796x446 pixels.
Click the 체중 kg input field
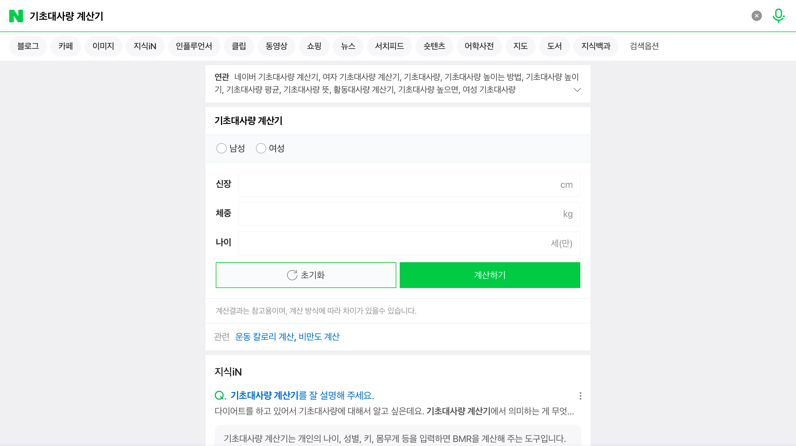pyautogui.click(x=399, y=214)
